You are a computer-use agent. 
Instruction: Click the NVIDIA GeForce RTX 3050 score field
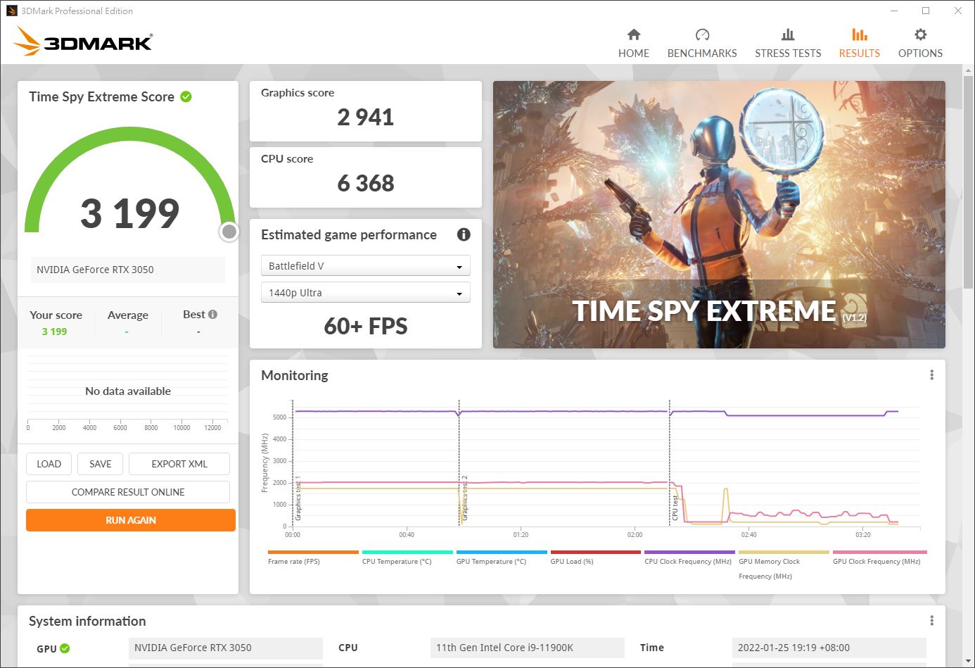click(x=127, y=270)
